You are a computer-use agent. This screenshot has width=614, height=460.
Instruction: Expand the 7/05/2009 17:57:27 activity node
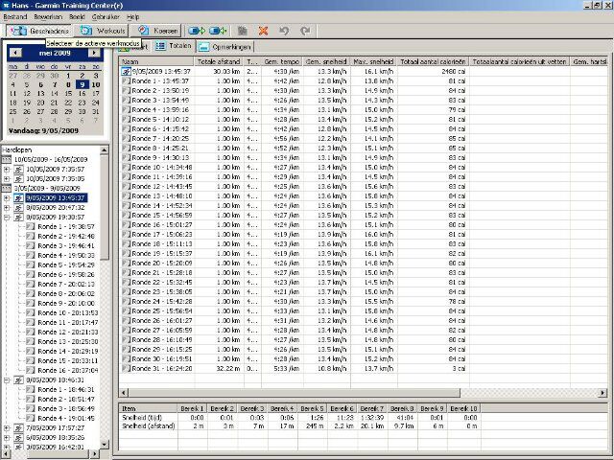(7, 427)
